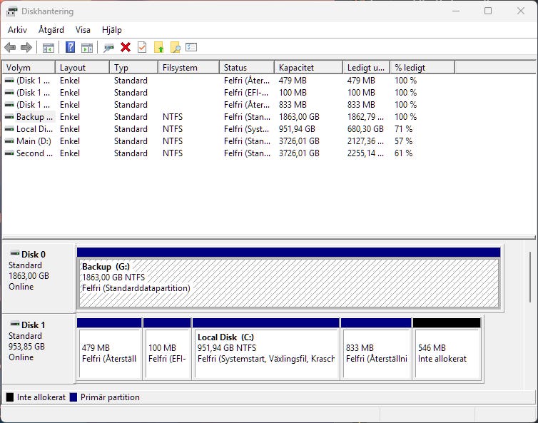Click the settings list icon at toolbar end
This screenshot has width=538, height=423.
[191, 48]
